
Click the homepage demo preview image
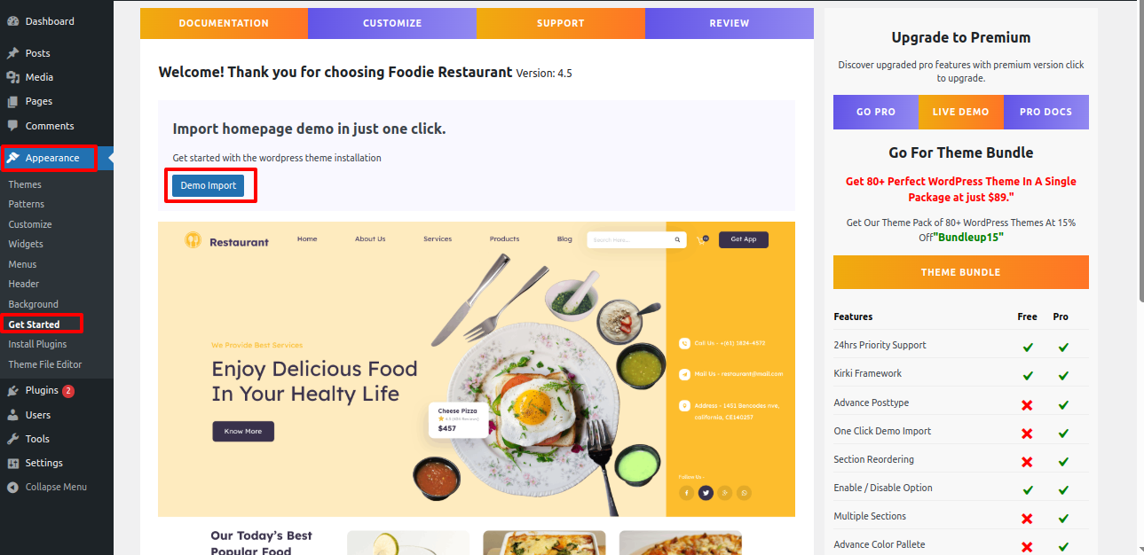(x=477, y=369)
